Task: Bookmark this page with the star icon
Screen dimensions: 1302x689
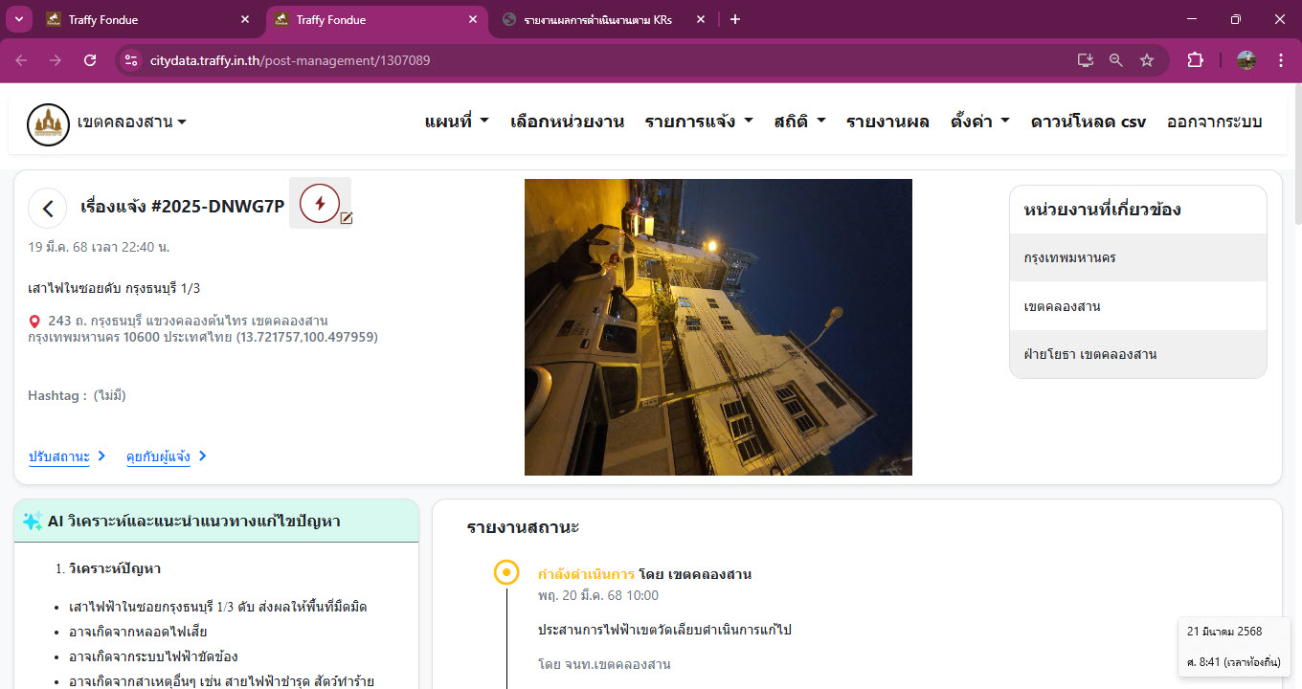Action: click(x=1147, y=60)
